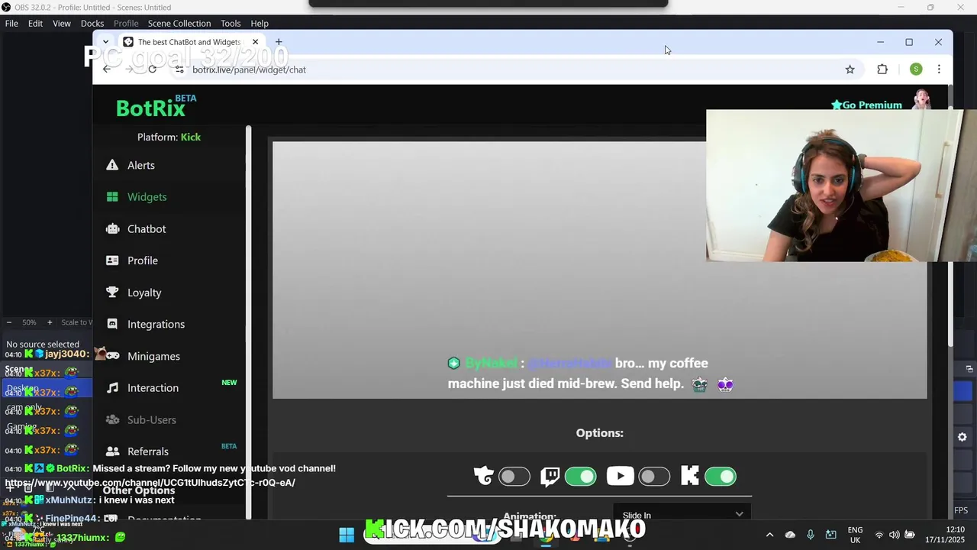Click the 'Platform: Kick' label
This screenshot has width=977, height=550.
169,137
